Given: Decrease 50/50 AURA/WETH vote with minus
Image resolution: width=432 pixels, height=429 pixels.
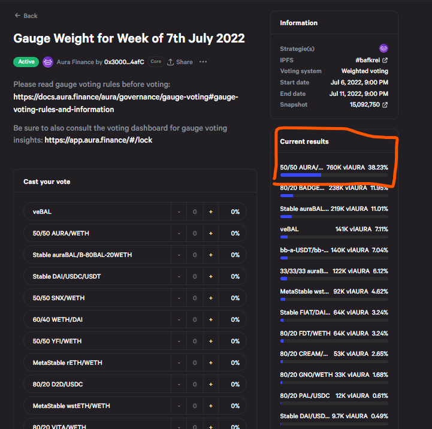Looking at the screenshot, I should click(179, 234).
